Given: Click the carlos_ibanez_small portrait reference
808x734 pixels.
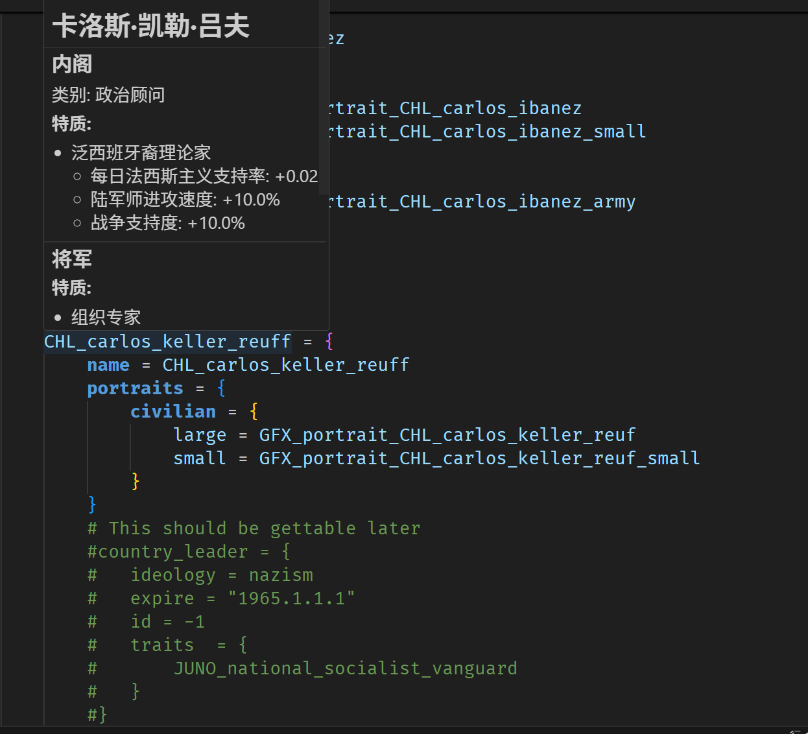Looking at the screenshot, I should point(488,132).
